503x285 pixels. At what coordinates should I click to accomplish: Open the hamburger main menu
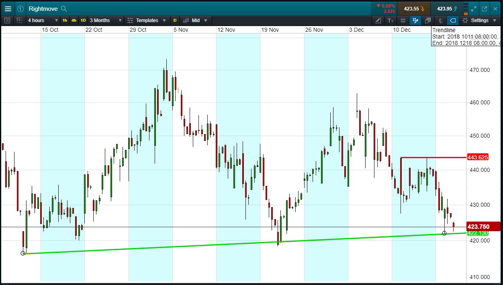click(x=8, y=8)
